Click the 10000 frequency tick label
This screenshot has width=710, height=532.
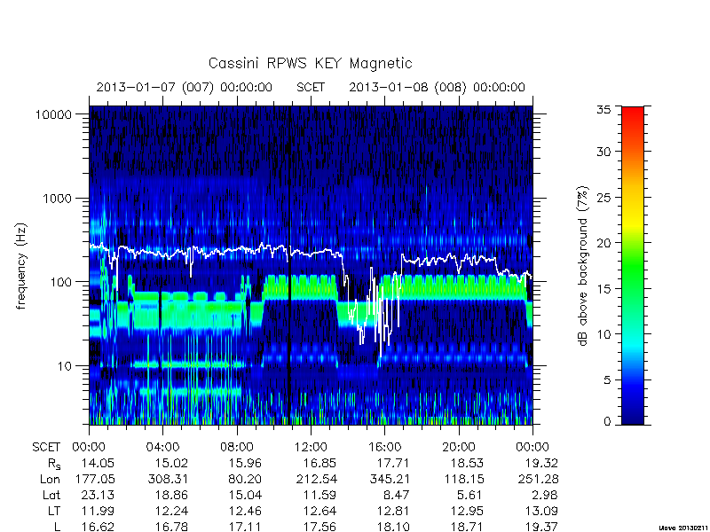pos(54,114)
